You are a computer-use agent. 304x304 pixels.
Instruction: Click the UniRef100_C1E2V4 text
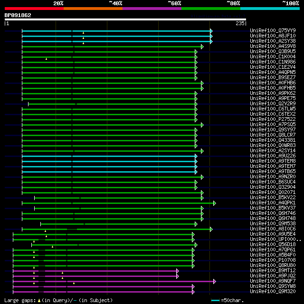click(273, 67)
